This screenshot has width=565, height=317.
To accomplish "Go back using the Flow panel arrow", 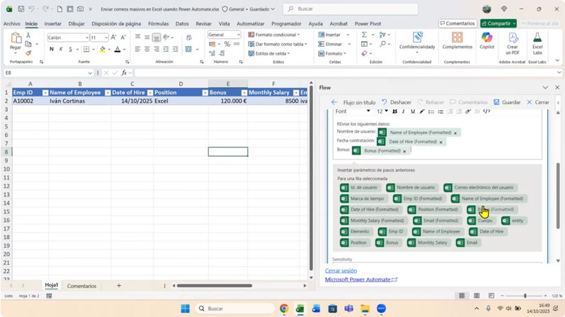I will tap(334, 102).
